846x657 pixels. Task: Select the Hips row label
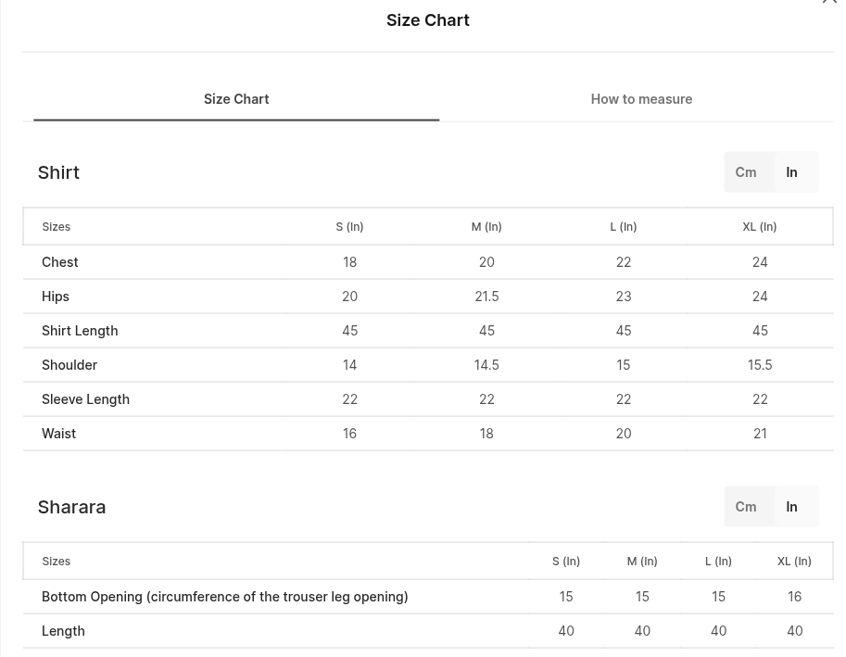(x=56, y=297)
